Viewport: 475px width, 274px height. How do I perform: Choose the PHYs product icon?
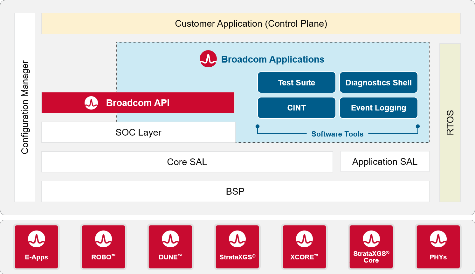pyautogui.click(x=438, y=246)
